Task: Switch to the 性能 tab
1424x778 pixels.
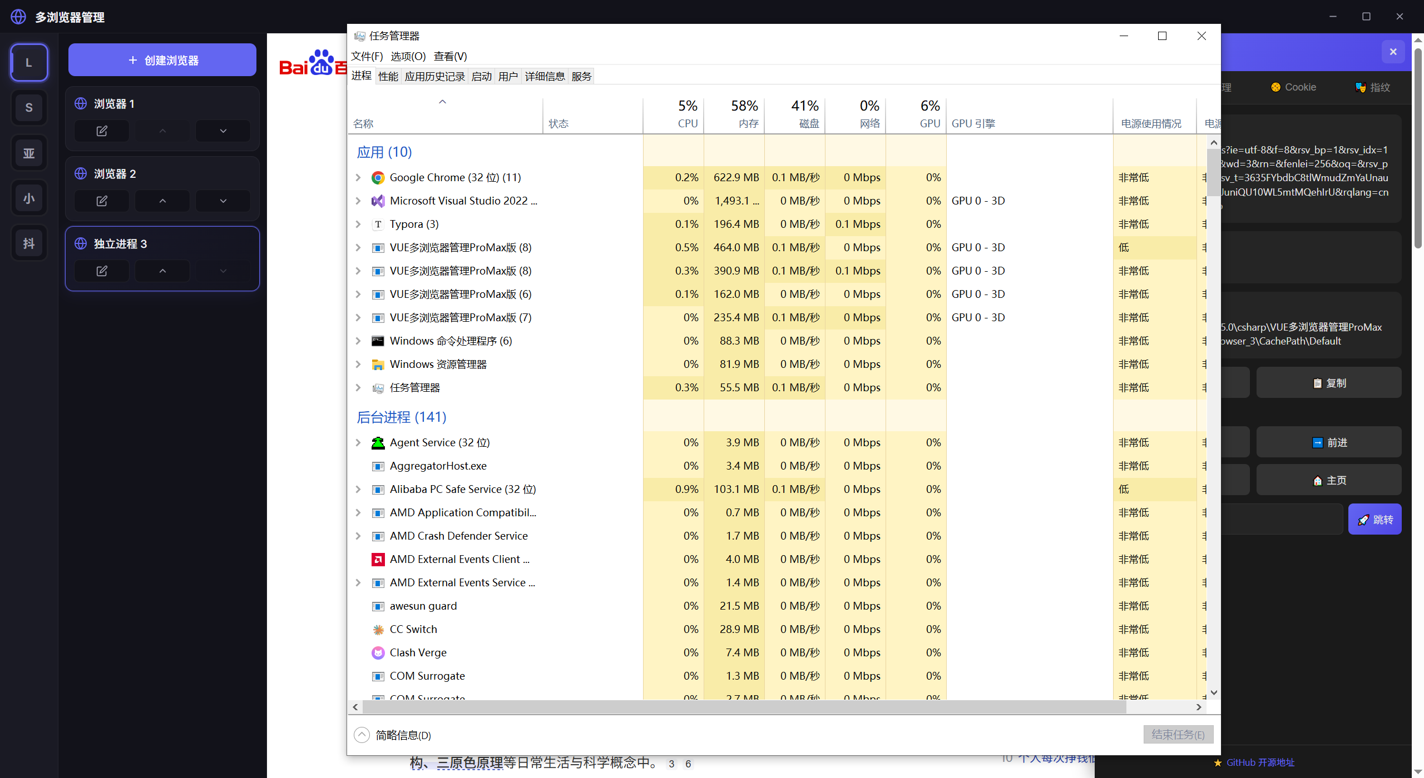Action: [x=388, y=76]
